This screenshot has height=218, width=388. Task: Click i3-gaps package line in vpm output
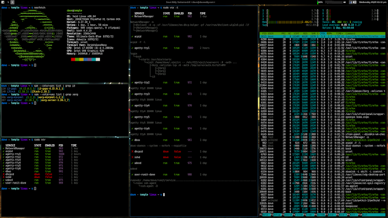33,89
